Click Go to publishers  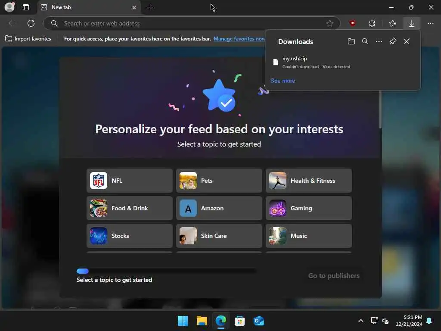click(x=334, y=275)
